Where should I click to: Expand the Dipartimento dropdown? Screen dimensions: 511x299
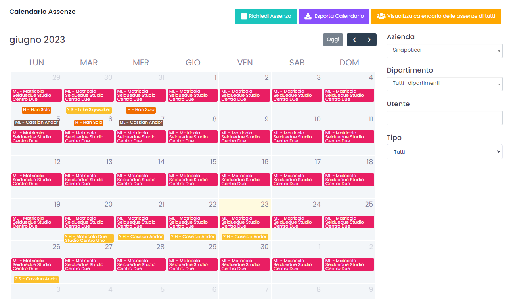tap(499, 84)
